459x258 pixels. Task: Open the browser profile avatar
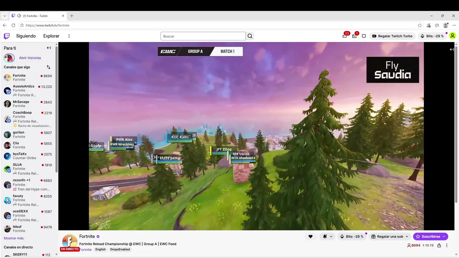(446, 25)
